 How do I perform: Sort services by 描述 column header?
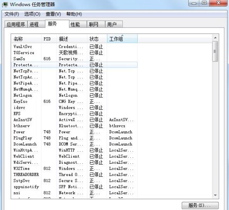pos(72,39)
